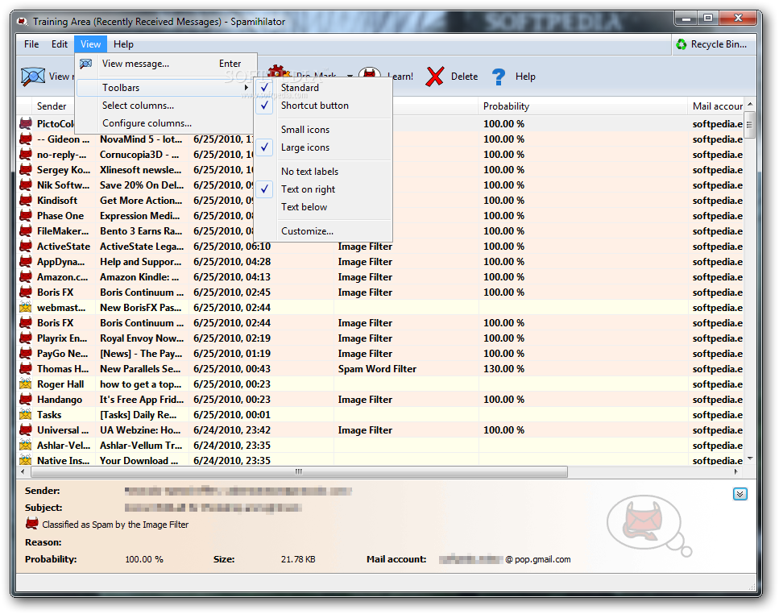Click the horizontal scrollbar right arrow

point(735,471)
